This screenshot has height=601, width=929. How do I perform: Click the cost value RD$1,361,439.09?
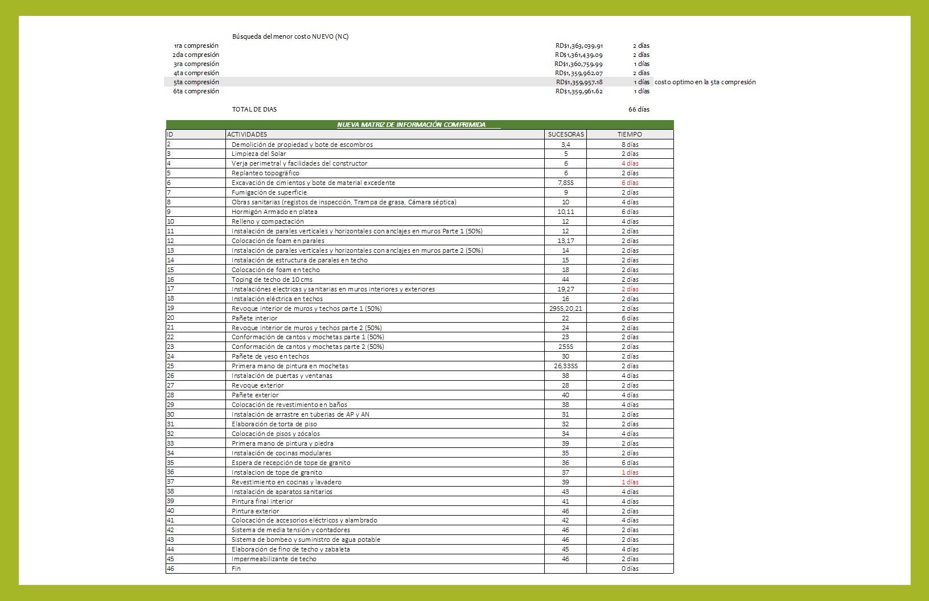click(579, 55)
